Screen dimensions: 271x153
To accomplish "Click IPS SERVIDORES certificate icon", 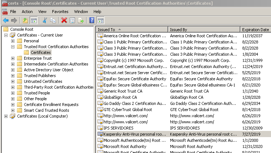I will tap(100, 128).
